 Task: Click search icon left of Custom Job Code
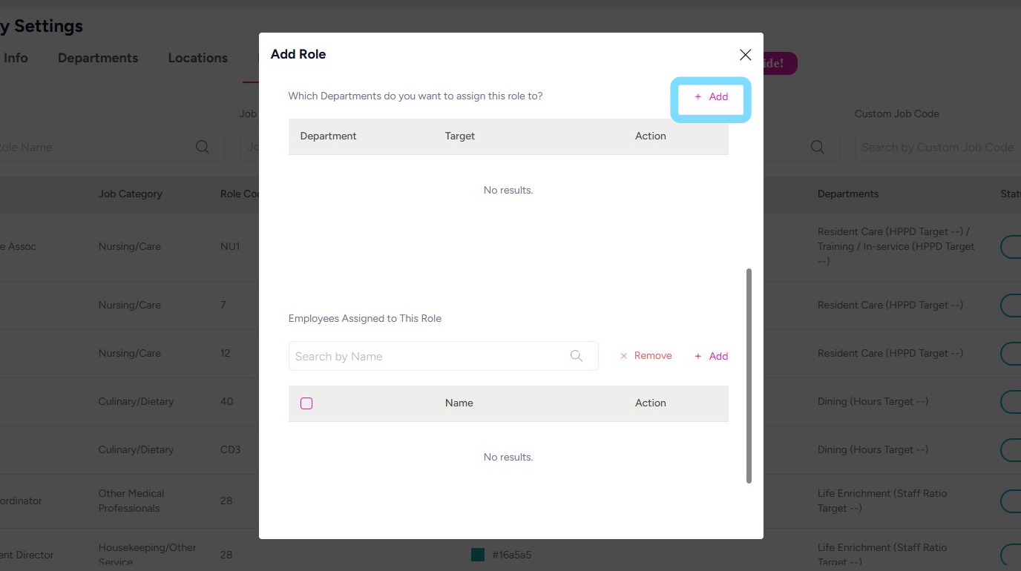pyautogui.click(x=818, y=147)
